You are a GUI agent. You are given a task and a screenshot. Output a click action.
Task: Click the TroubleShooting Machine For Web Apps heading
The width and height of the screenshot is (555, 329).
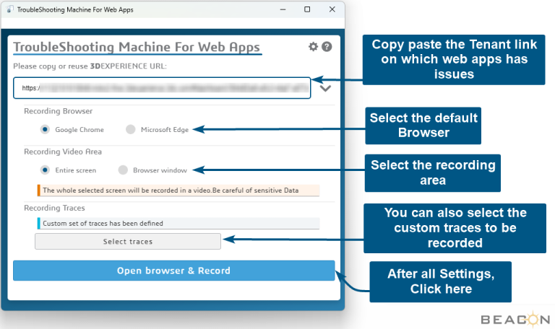(137, 47)
